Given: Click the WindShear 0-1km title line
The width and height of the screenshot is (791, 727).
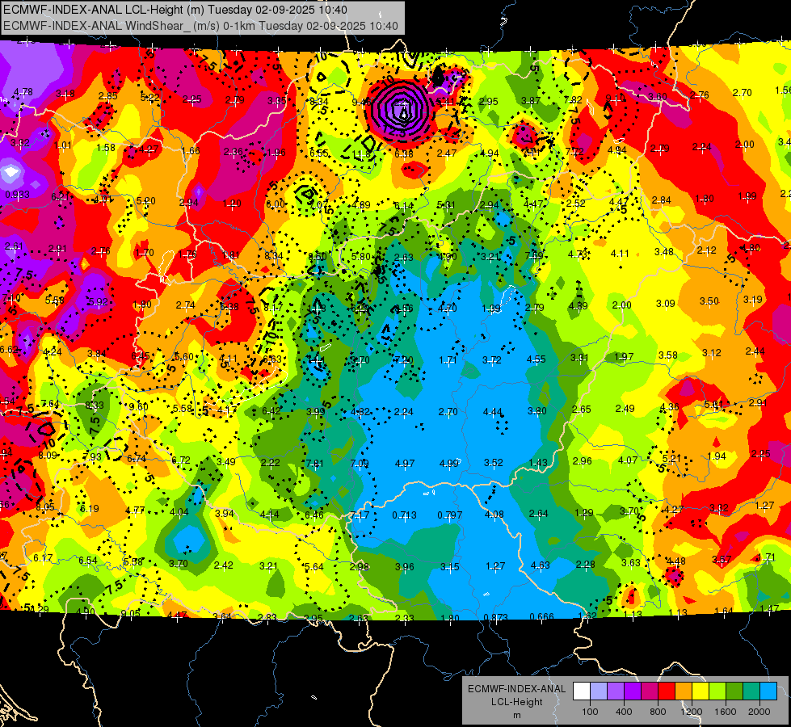Looking at the screenshot, I should pos(200,26).
